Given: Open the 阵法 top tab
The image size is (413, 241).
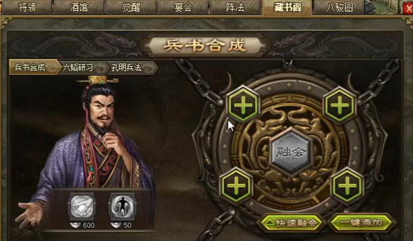Looking at the screenshot, I should click(235, 7).
